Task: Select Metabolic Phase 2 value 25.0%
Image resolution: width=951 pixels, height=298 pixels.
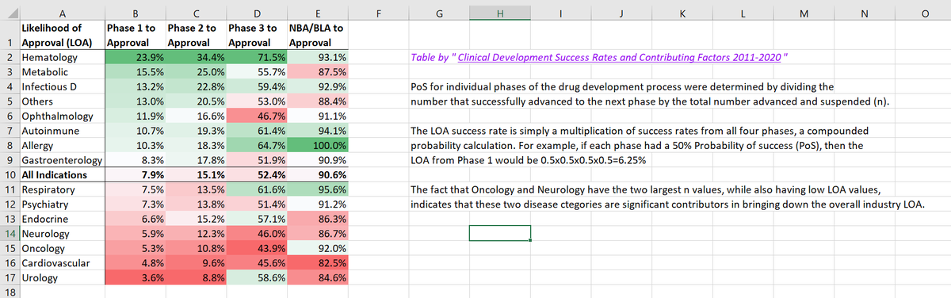Action: [x=197, y=72]
